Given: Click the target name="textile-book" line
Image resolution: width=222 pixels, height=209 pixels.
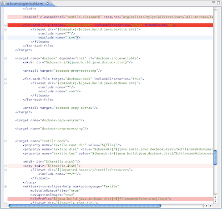Looking at the screenshot, I should point(42,141).
